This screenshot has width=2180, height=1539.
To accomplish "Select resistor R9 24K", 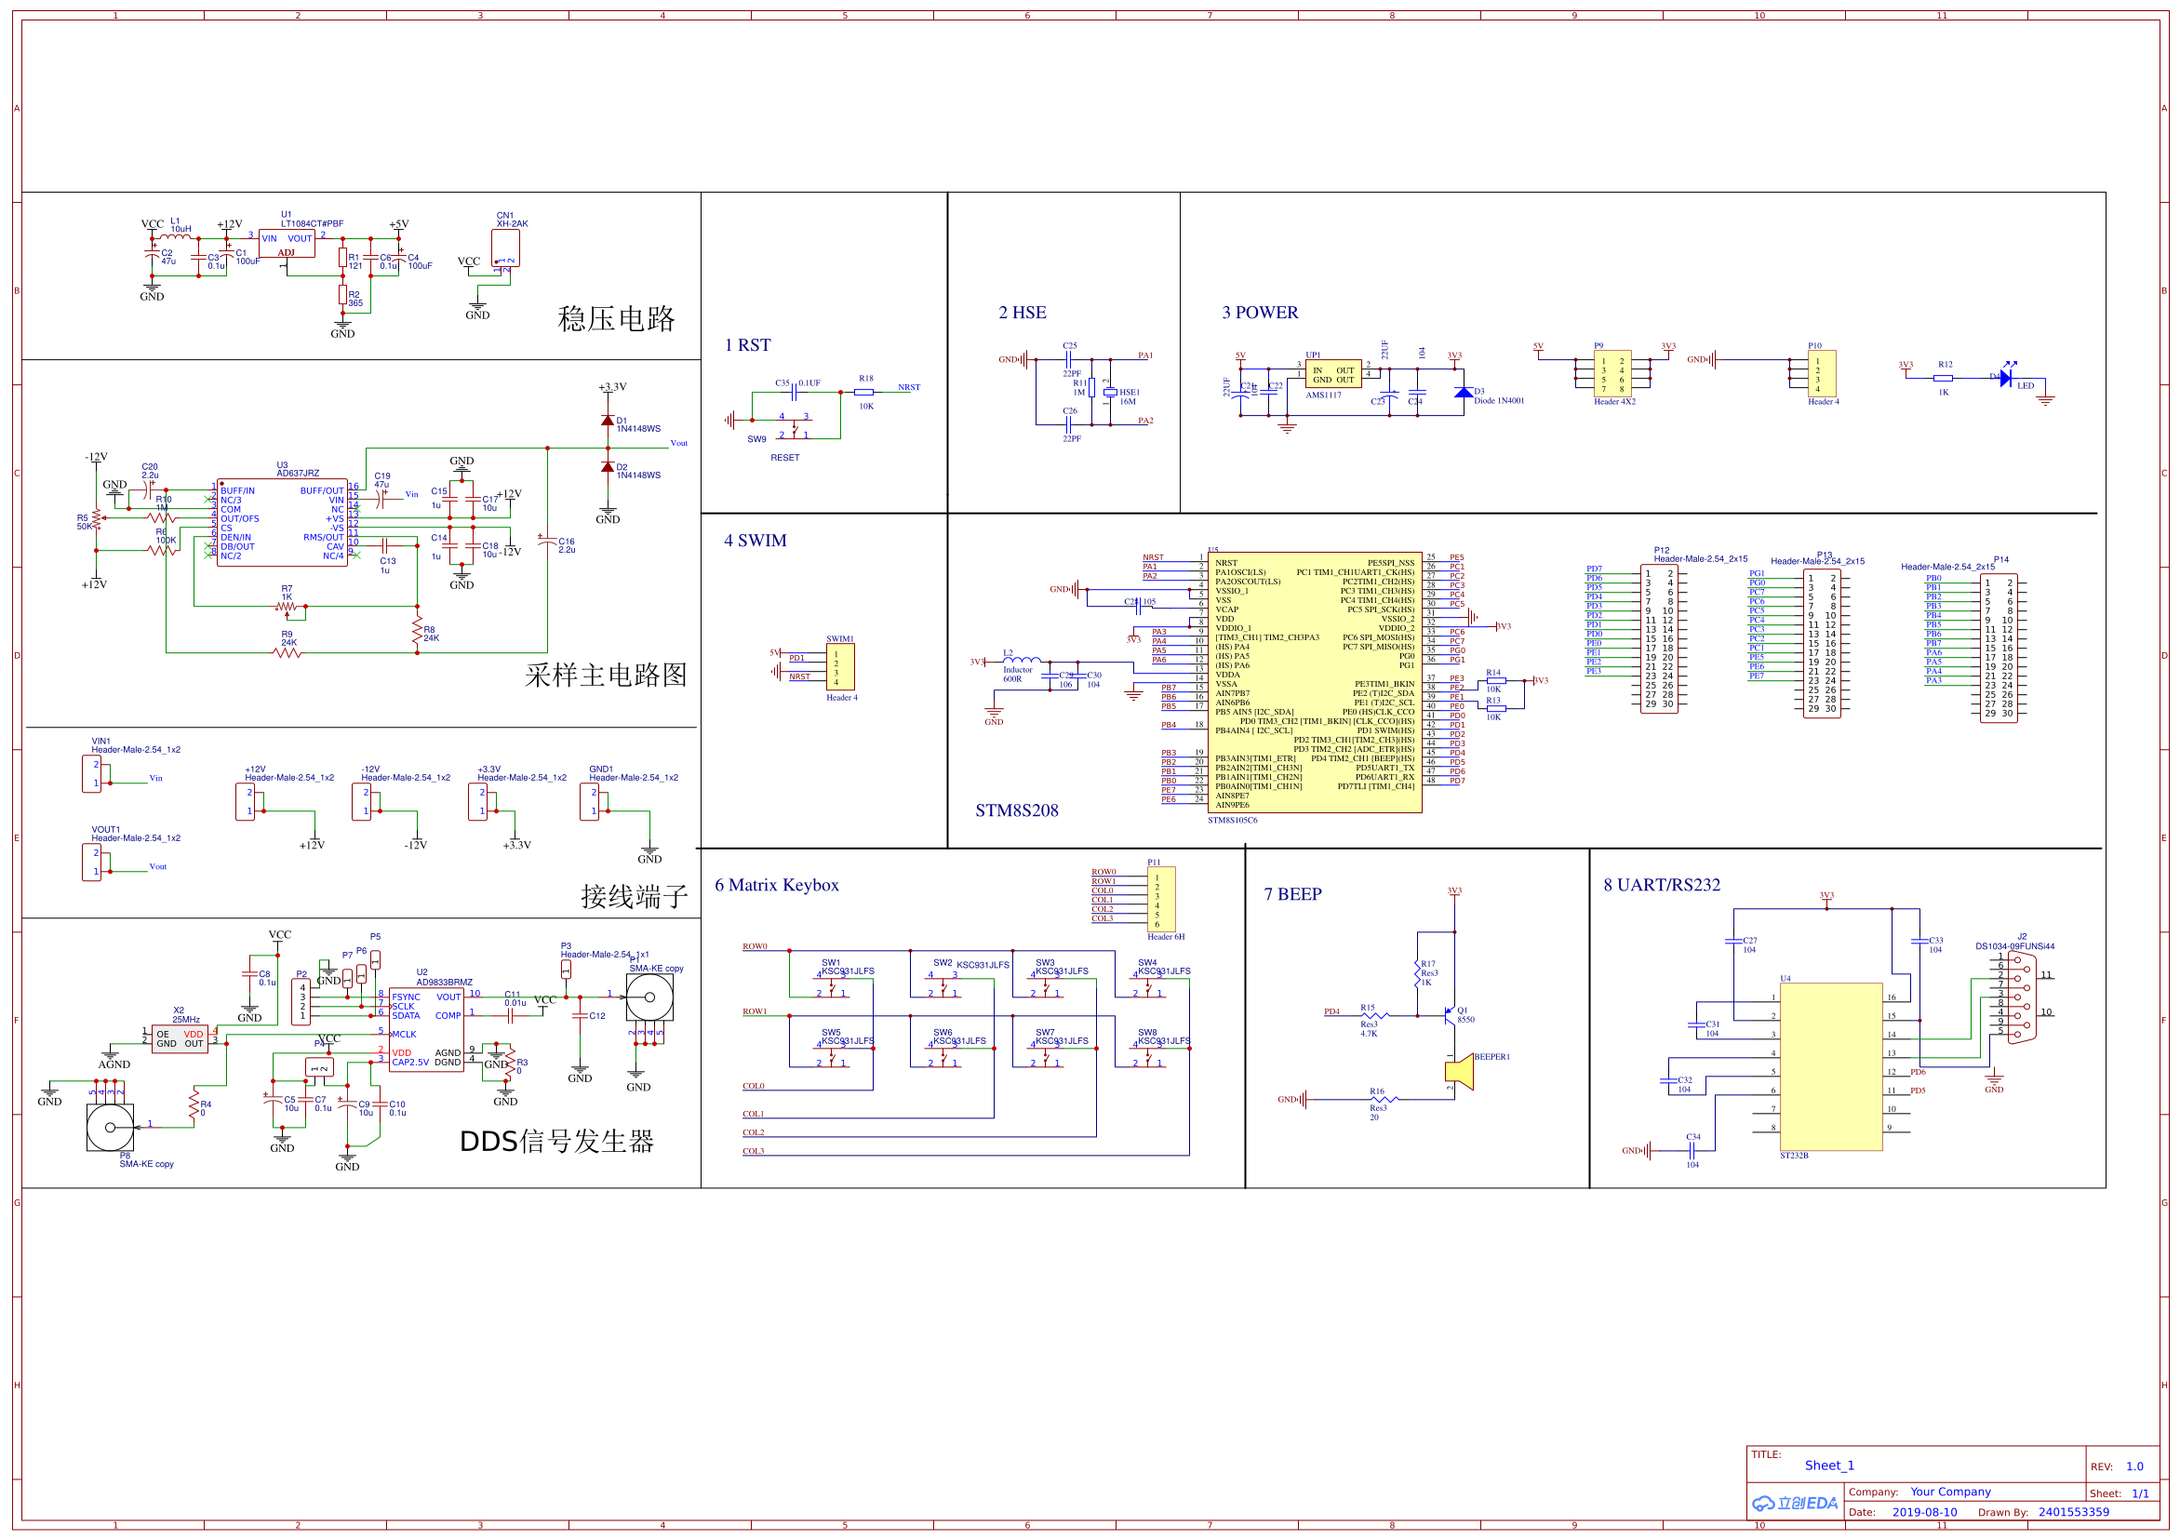I will click(288, 652).
